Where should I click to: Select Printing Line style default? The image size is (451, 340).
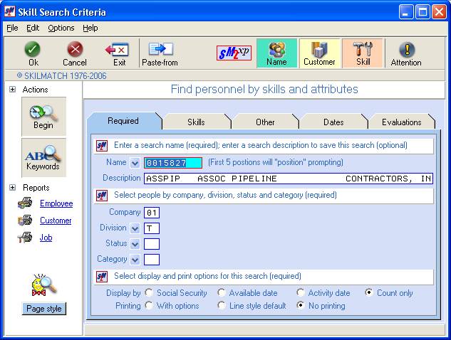coord(221,305)
